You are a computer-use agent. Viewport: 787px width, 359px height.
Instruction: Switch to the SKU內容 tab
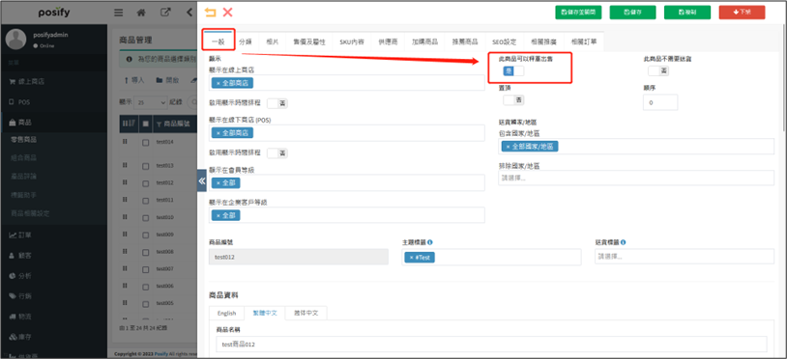coord(352,42)
